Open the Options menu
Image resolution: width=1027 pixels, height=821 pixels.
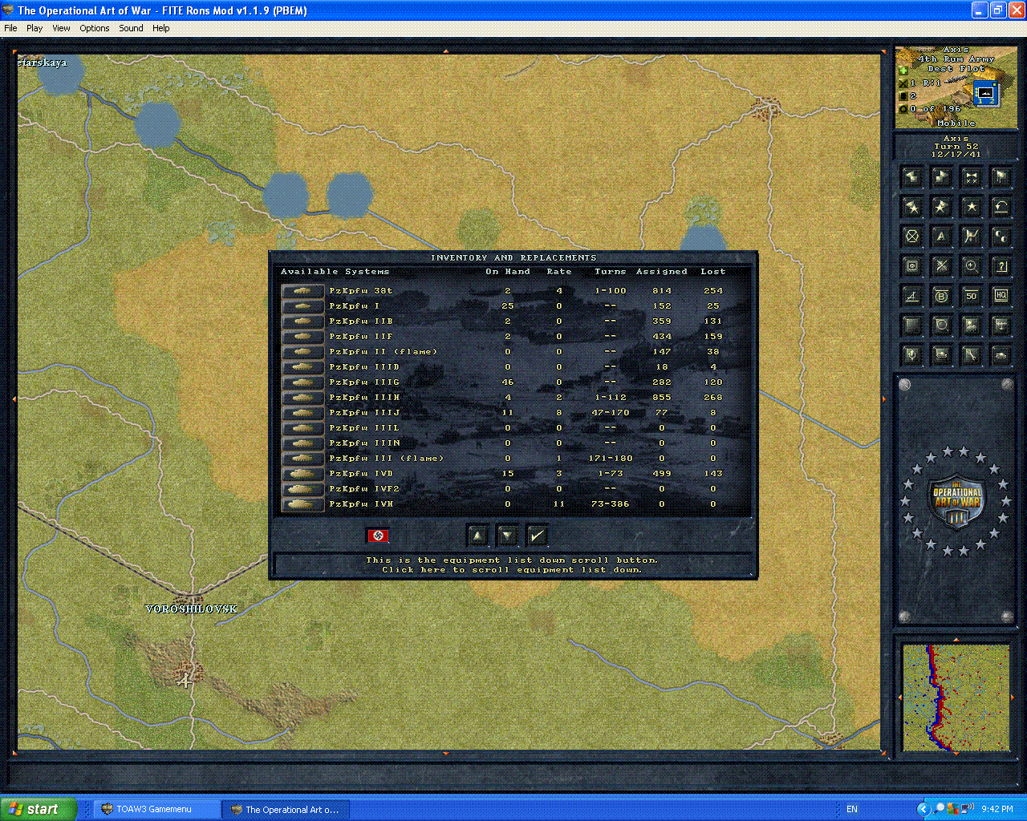[x=95, y=28]
